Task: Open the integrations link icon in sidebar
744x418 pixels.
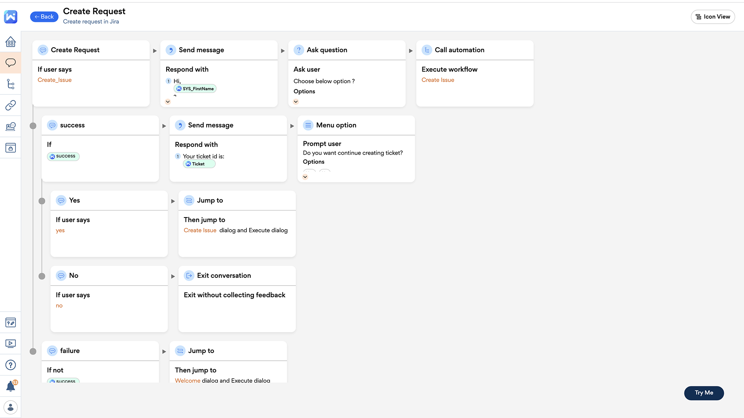Action: click(10, 105)
